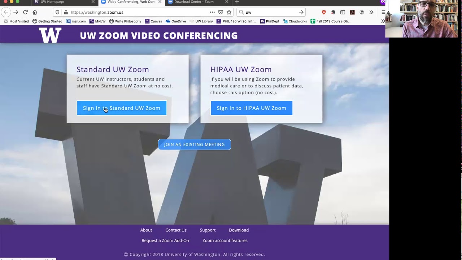Screen dimensions: 462x260
Task: Open the Download footer link
Action: [x=239, y=230]
